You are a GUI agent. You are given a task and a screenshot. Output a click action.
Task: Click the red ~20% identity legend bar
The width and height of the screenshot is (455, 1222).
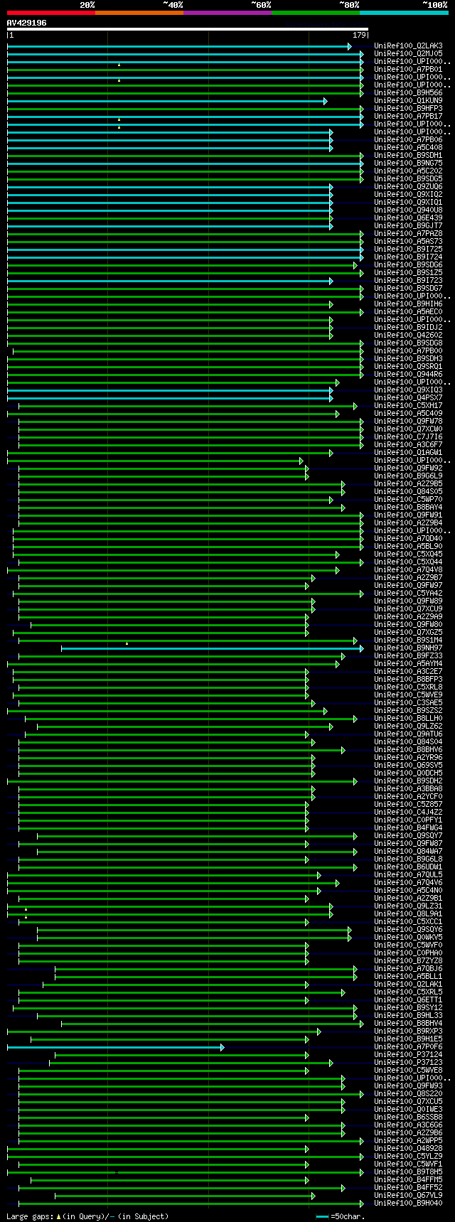click(50, 12)
